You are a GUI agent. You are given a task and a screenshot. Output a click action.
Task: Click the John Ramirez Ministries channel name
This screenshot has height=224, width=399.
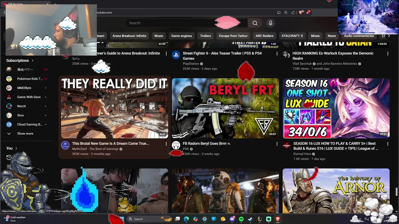tap(340, 64)
